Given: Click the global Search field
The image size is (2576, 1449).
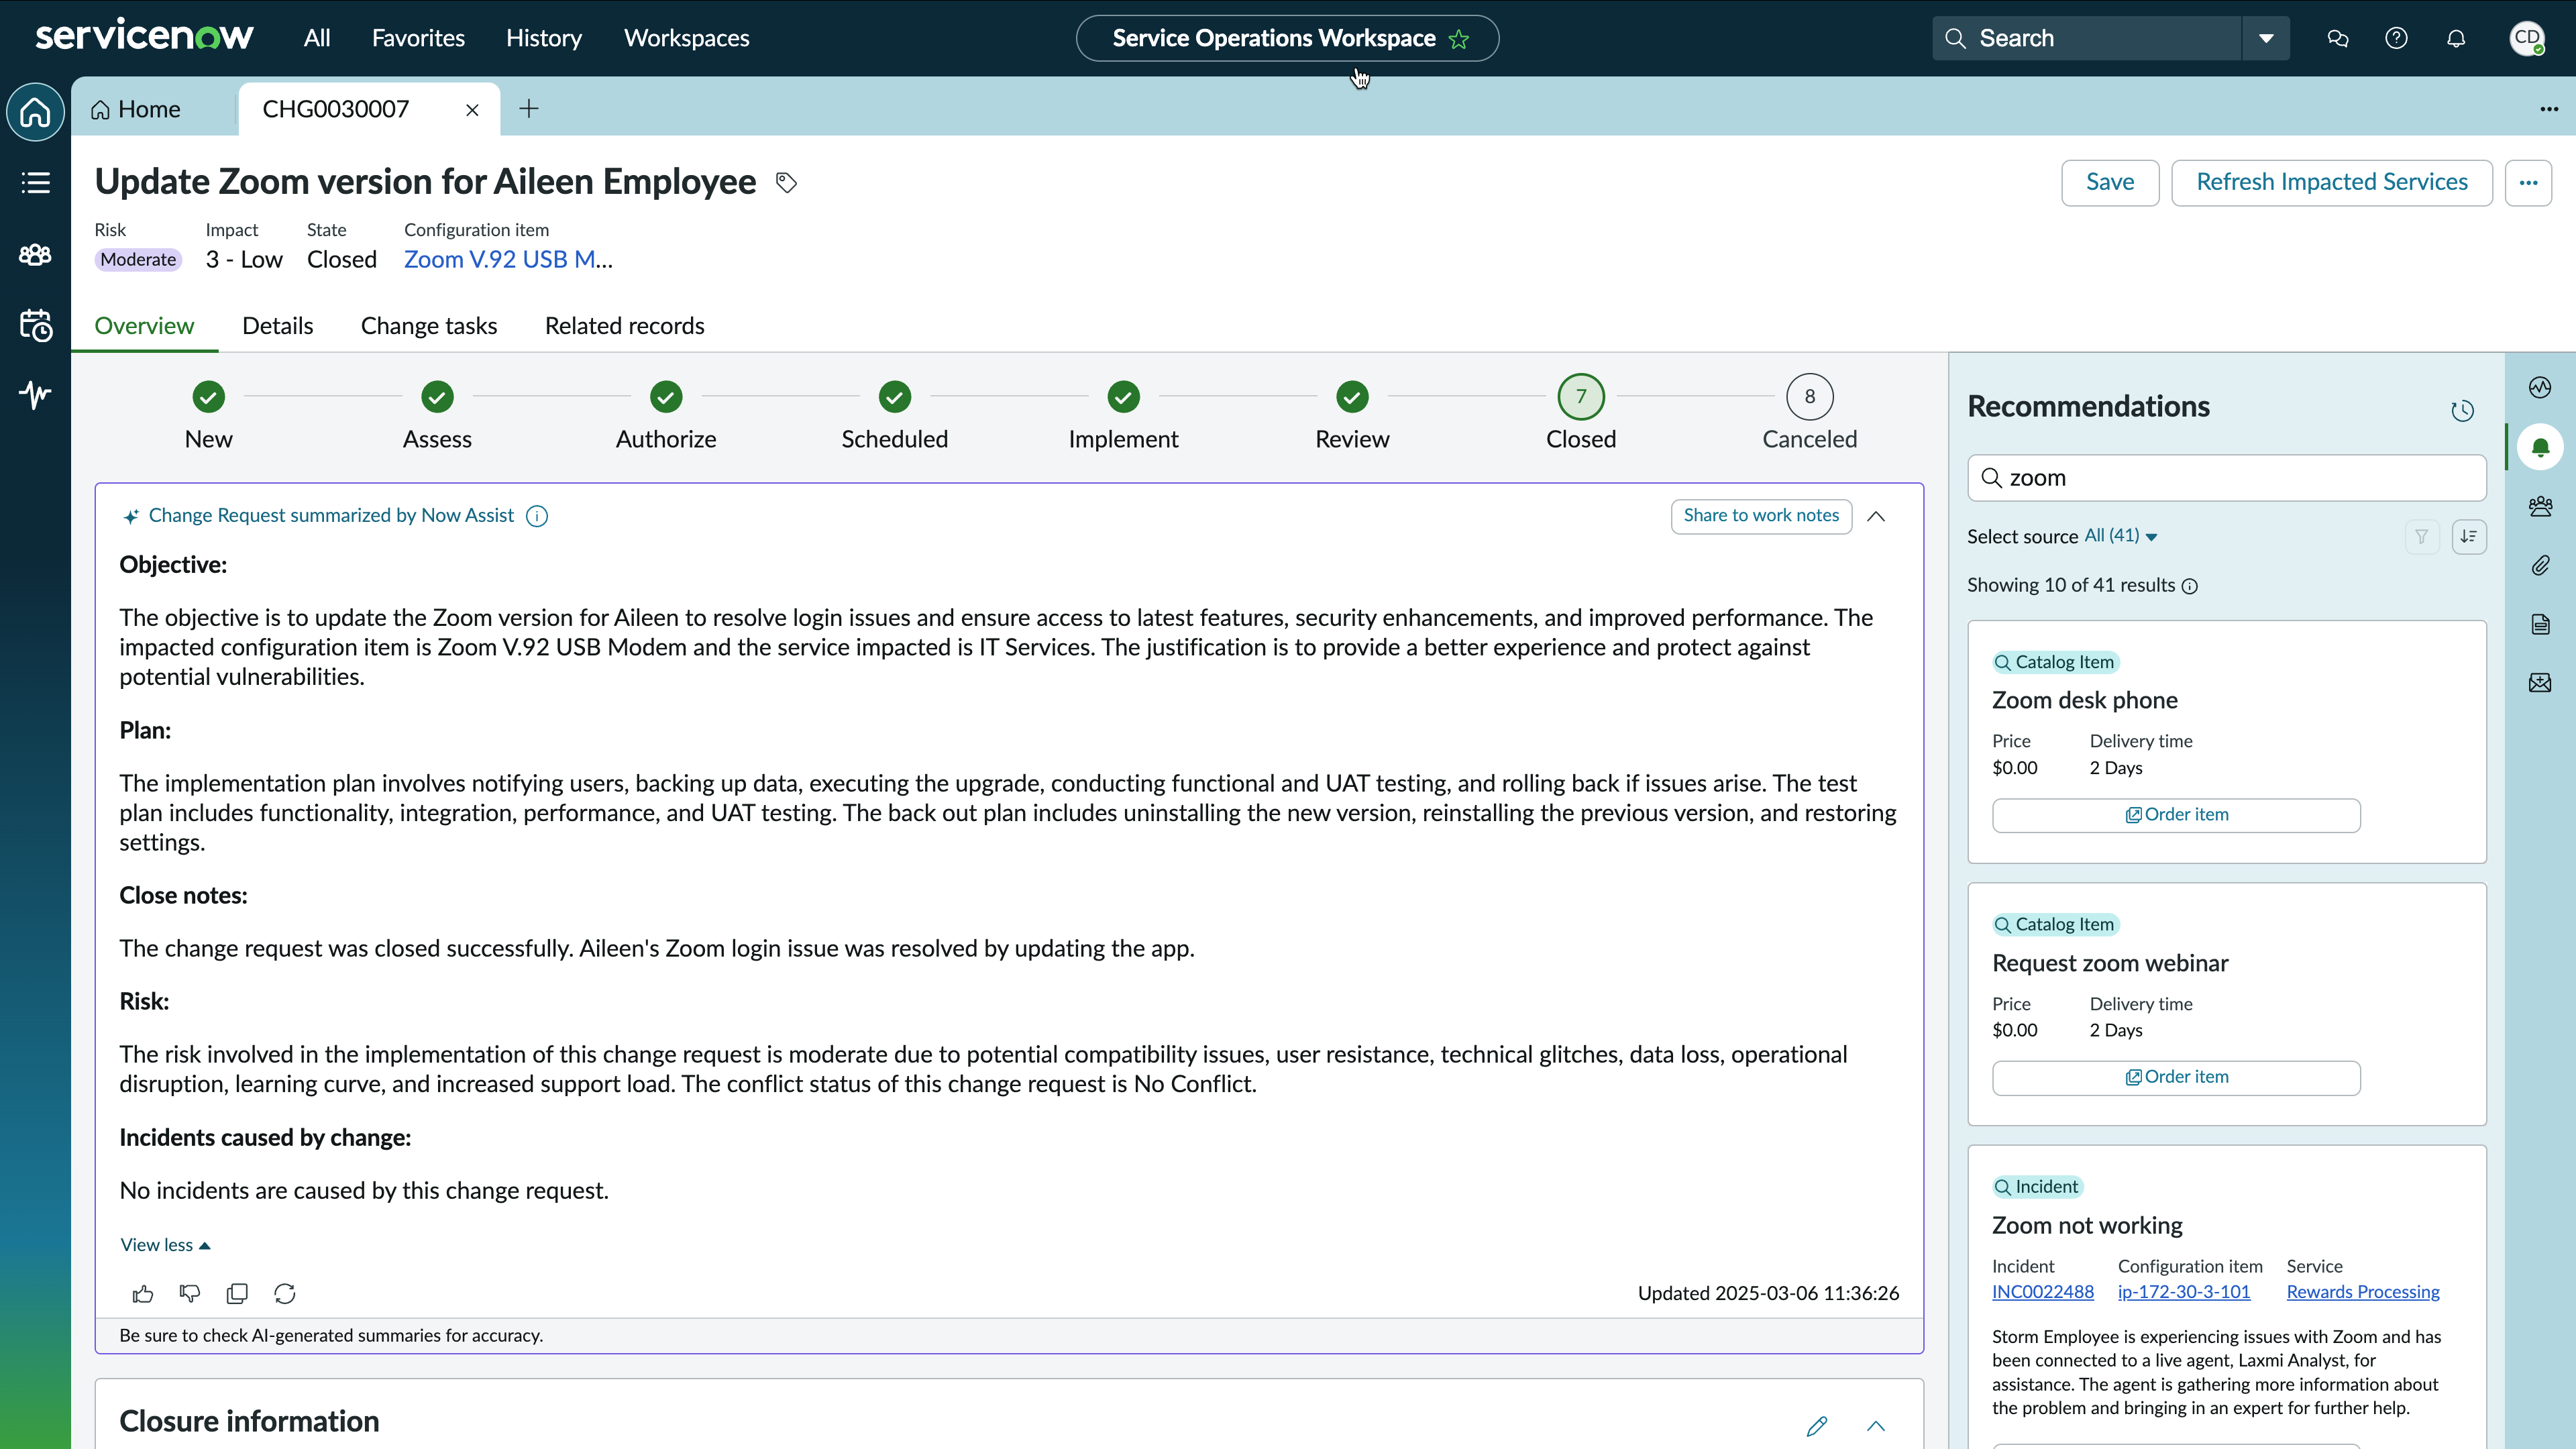Looking at the screenshot, I should tap(2087, 38).
